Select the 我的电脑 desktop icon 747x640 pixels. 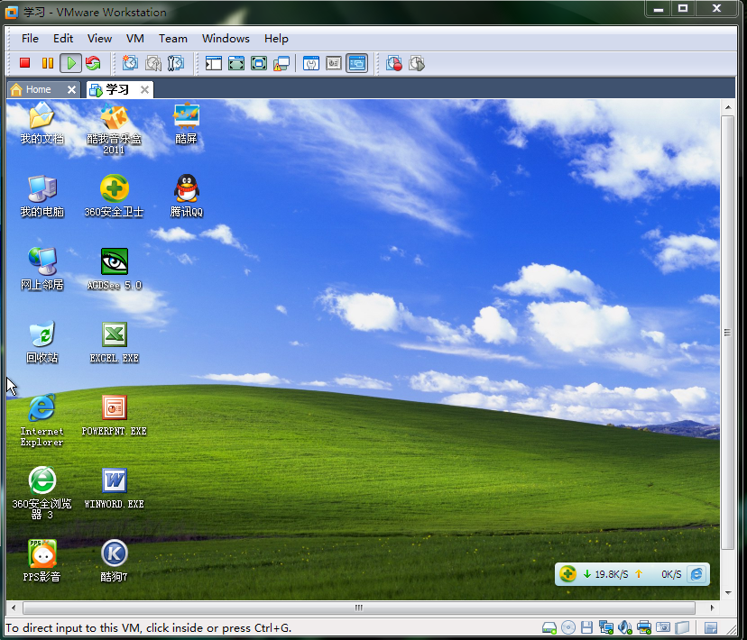tap(41, 196)
